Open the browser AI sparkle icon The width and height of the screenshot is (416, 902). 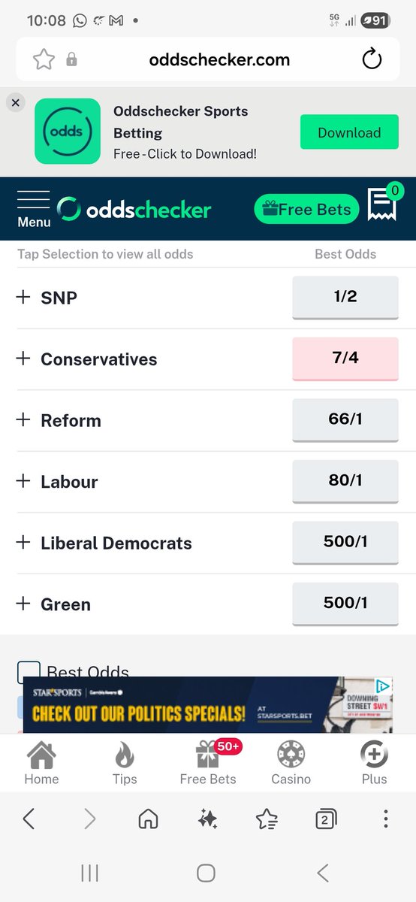(x=208, y=819)
